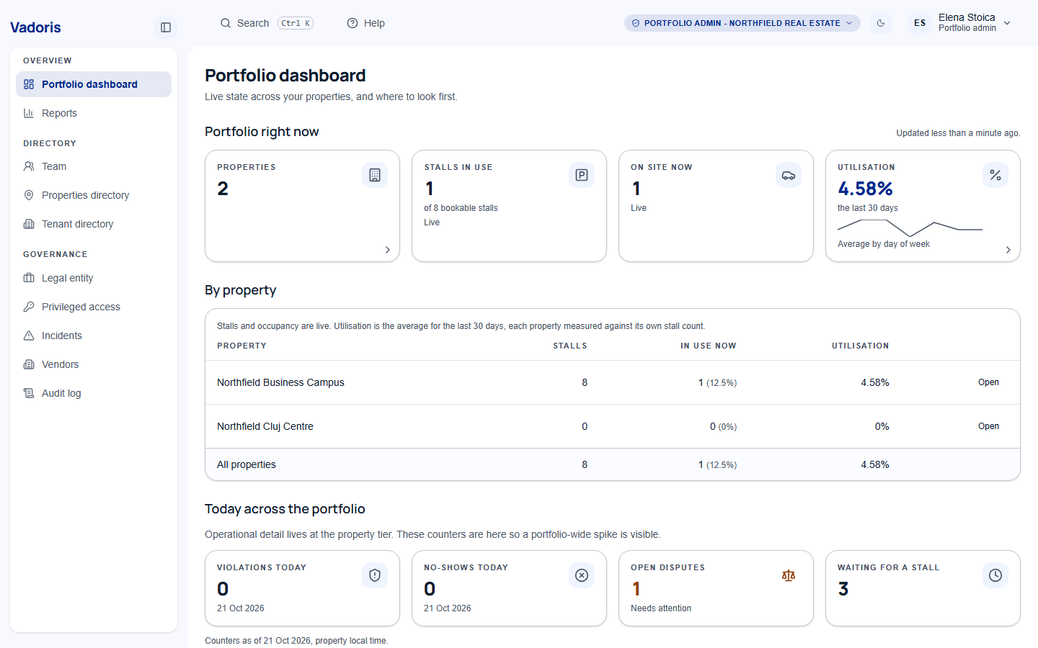Click the Search box with Ctrl K shortcut

267,23
